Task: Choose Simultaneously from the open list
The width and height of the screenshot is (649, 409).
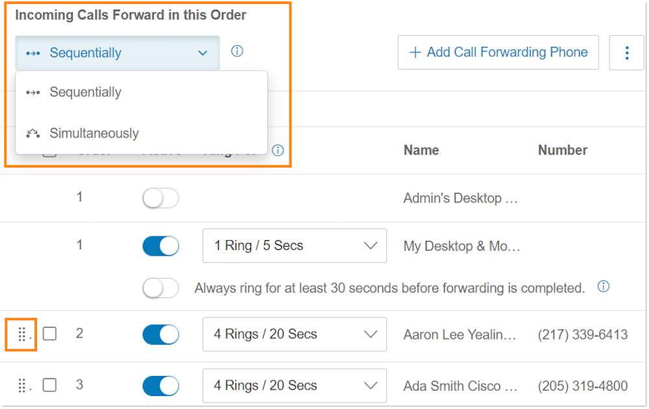Action: (x=94, y=133)
